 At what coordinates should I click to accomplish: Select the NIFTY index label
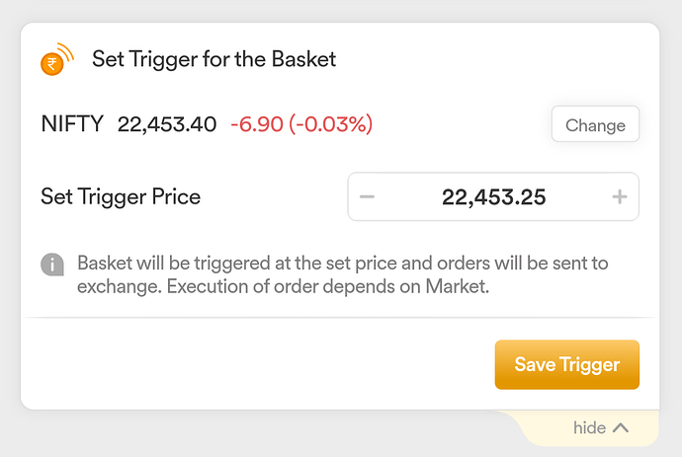coord(72,123)
